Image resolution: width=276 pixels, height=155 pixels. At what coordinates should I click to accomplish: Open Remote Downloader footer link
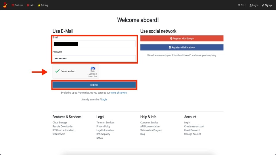coord(62,126)
